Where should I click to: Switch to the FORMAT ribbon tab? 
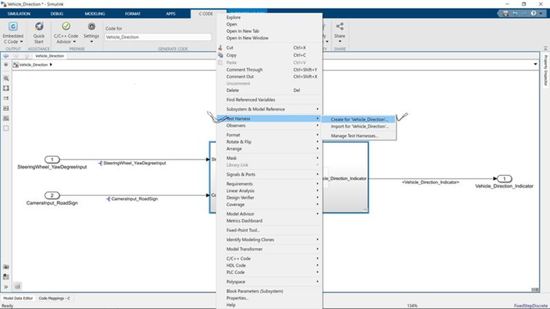point(133,14)
